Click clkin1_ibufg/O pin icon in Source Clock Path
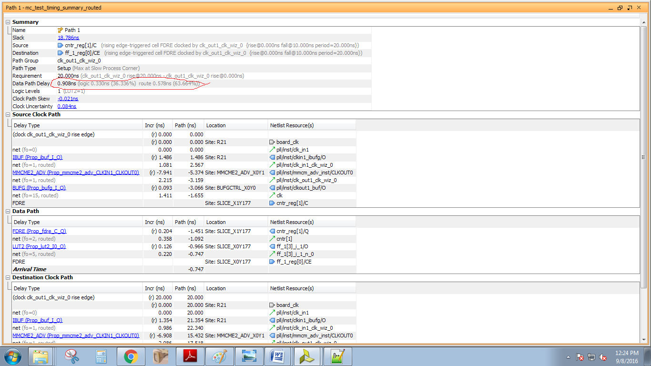 coord(272,157)
